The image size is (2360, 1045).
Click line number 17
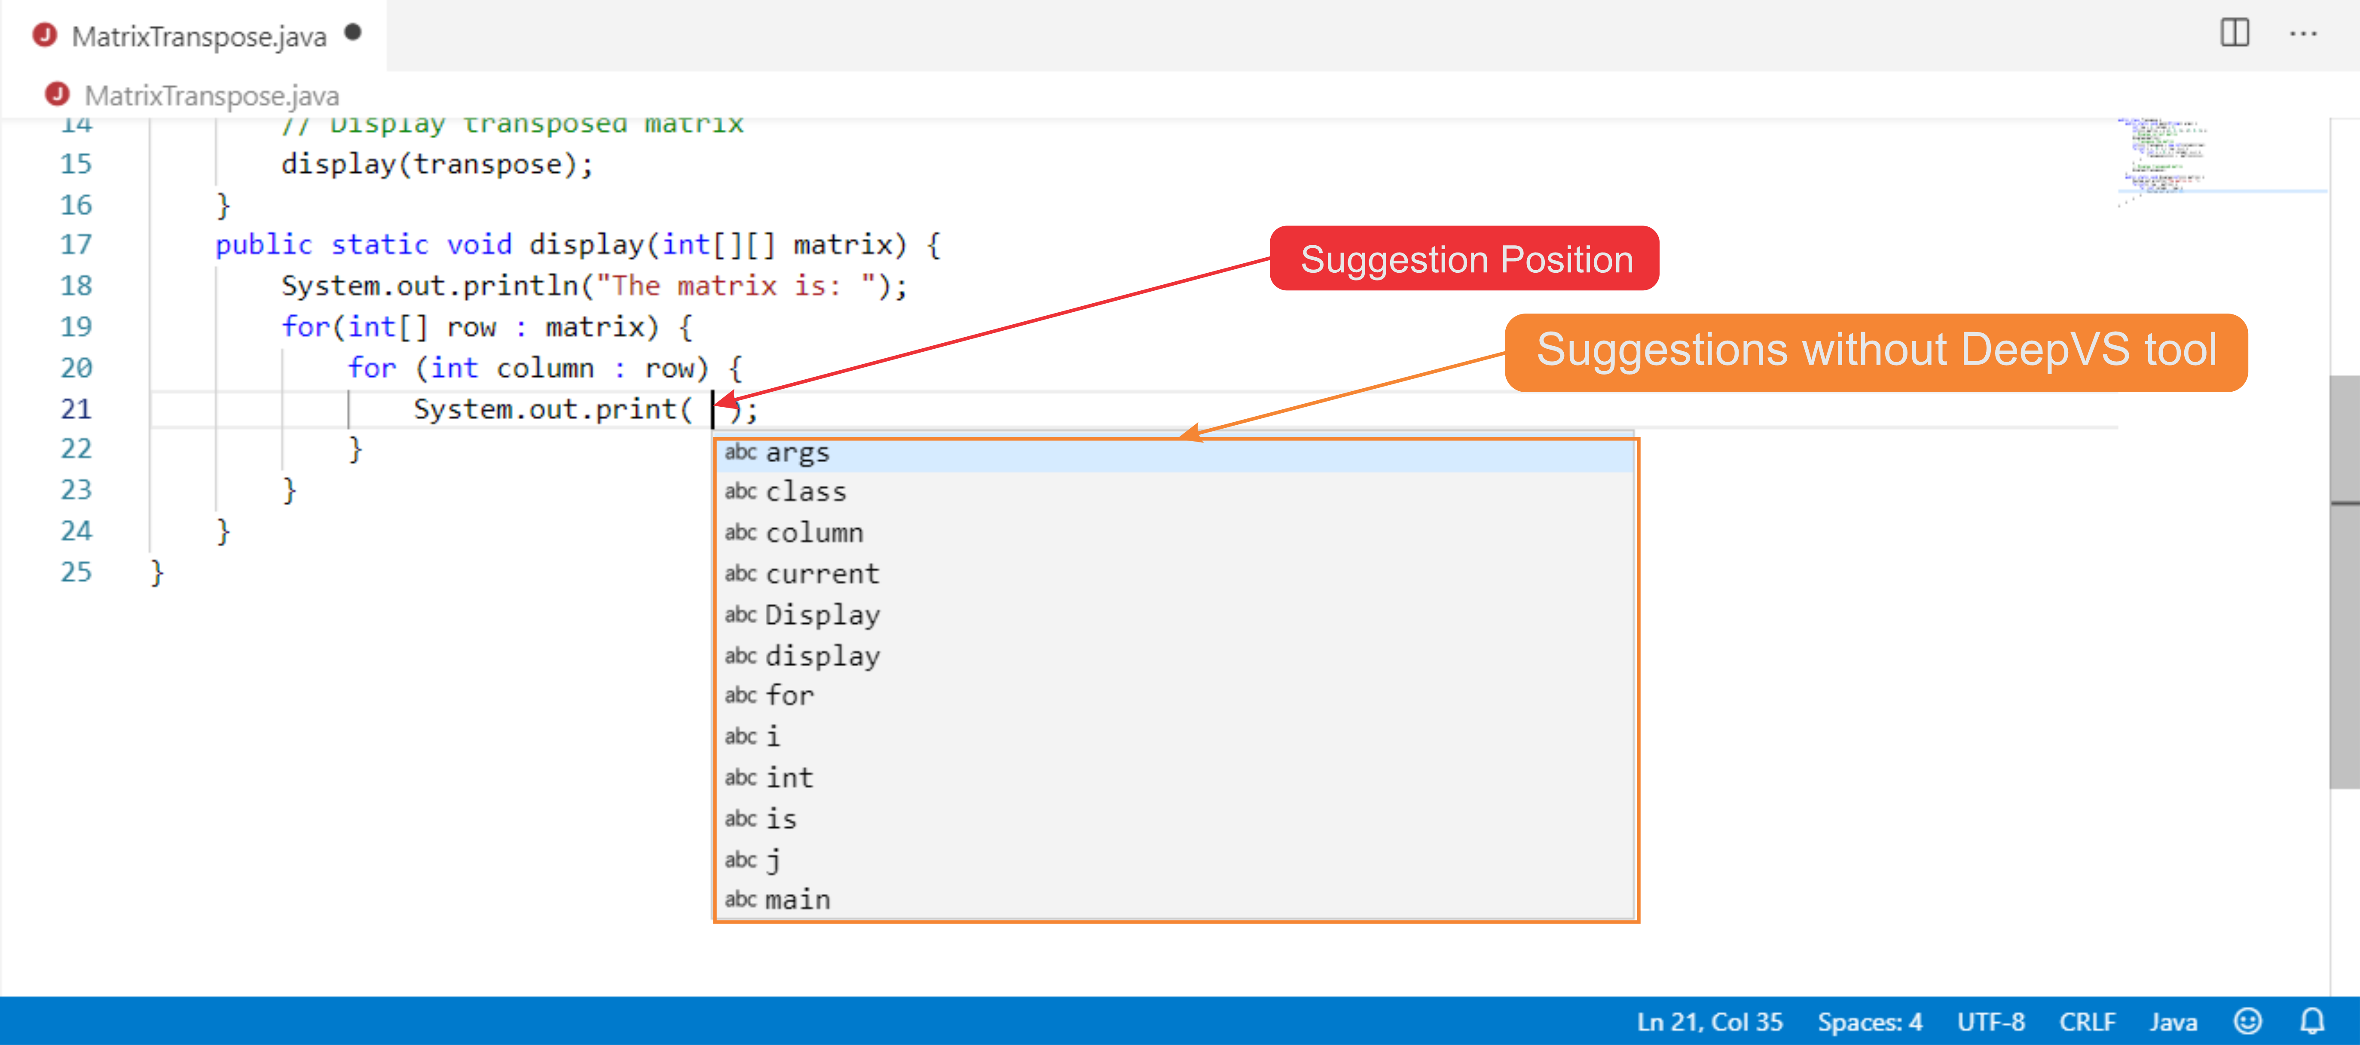pyautogui.click(x=76, y=244)
